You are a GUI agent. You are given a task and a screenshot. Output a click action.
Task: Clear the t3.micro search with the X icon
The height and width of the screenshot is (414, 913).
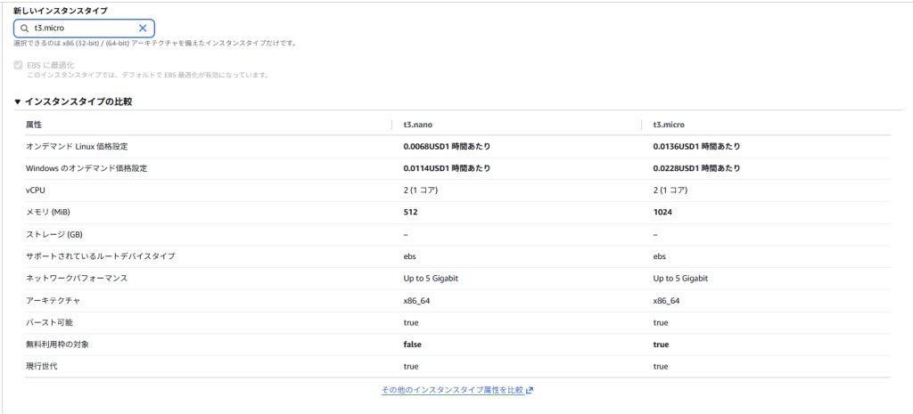point(143,28)
